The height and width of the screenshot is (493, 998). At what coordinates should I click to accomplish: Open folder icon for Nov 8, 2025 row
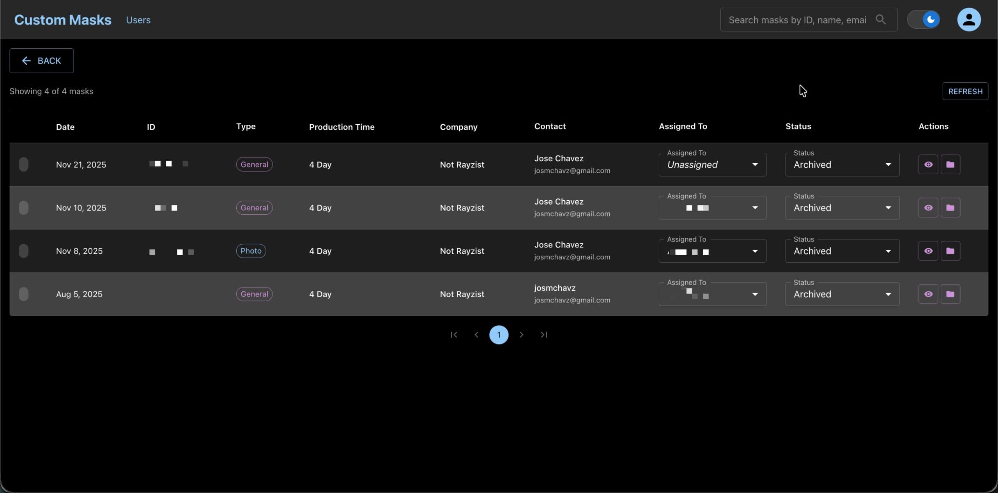[x=950, y=251]
